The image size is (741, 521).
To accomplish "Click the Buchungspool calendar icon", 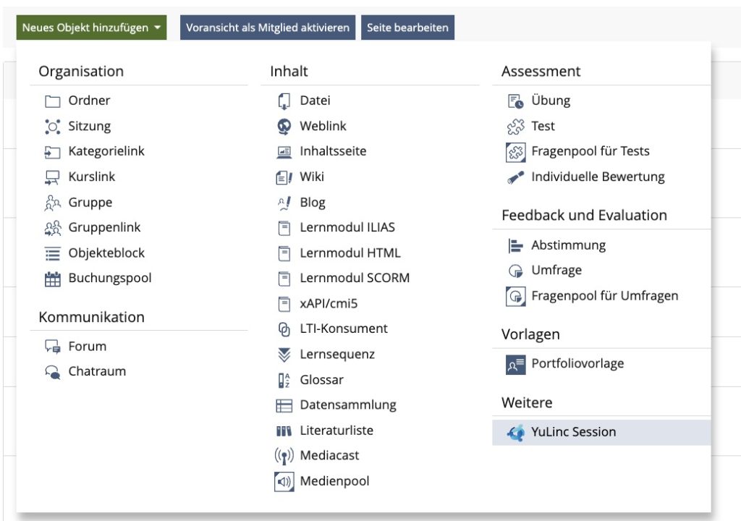I will 52,279.
